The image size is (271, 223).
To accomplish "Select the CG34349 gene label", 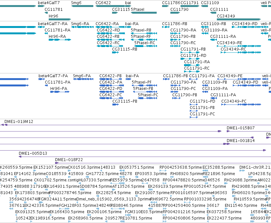I will 226,16.
